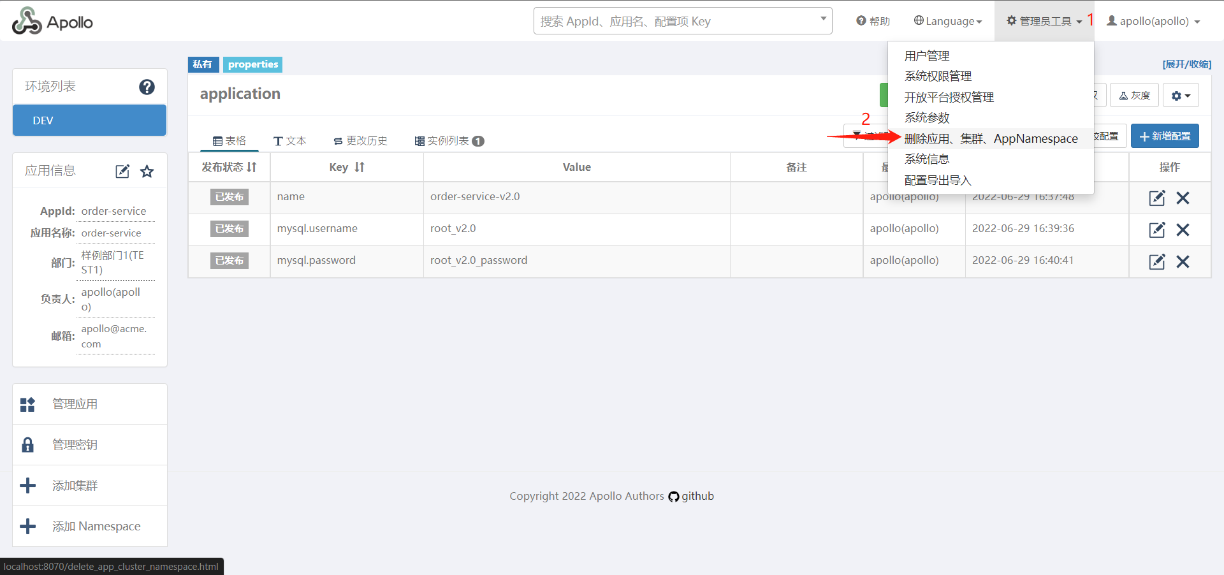
Task: Open the github link in footer
Action: pos(691,496)
